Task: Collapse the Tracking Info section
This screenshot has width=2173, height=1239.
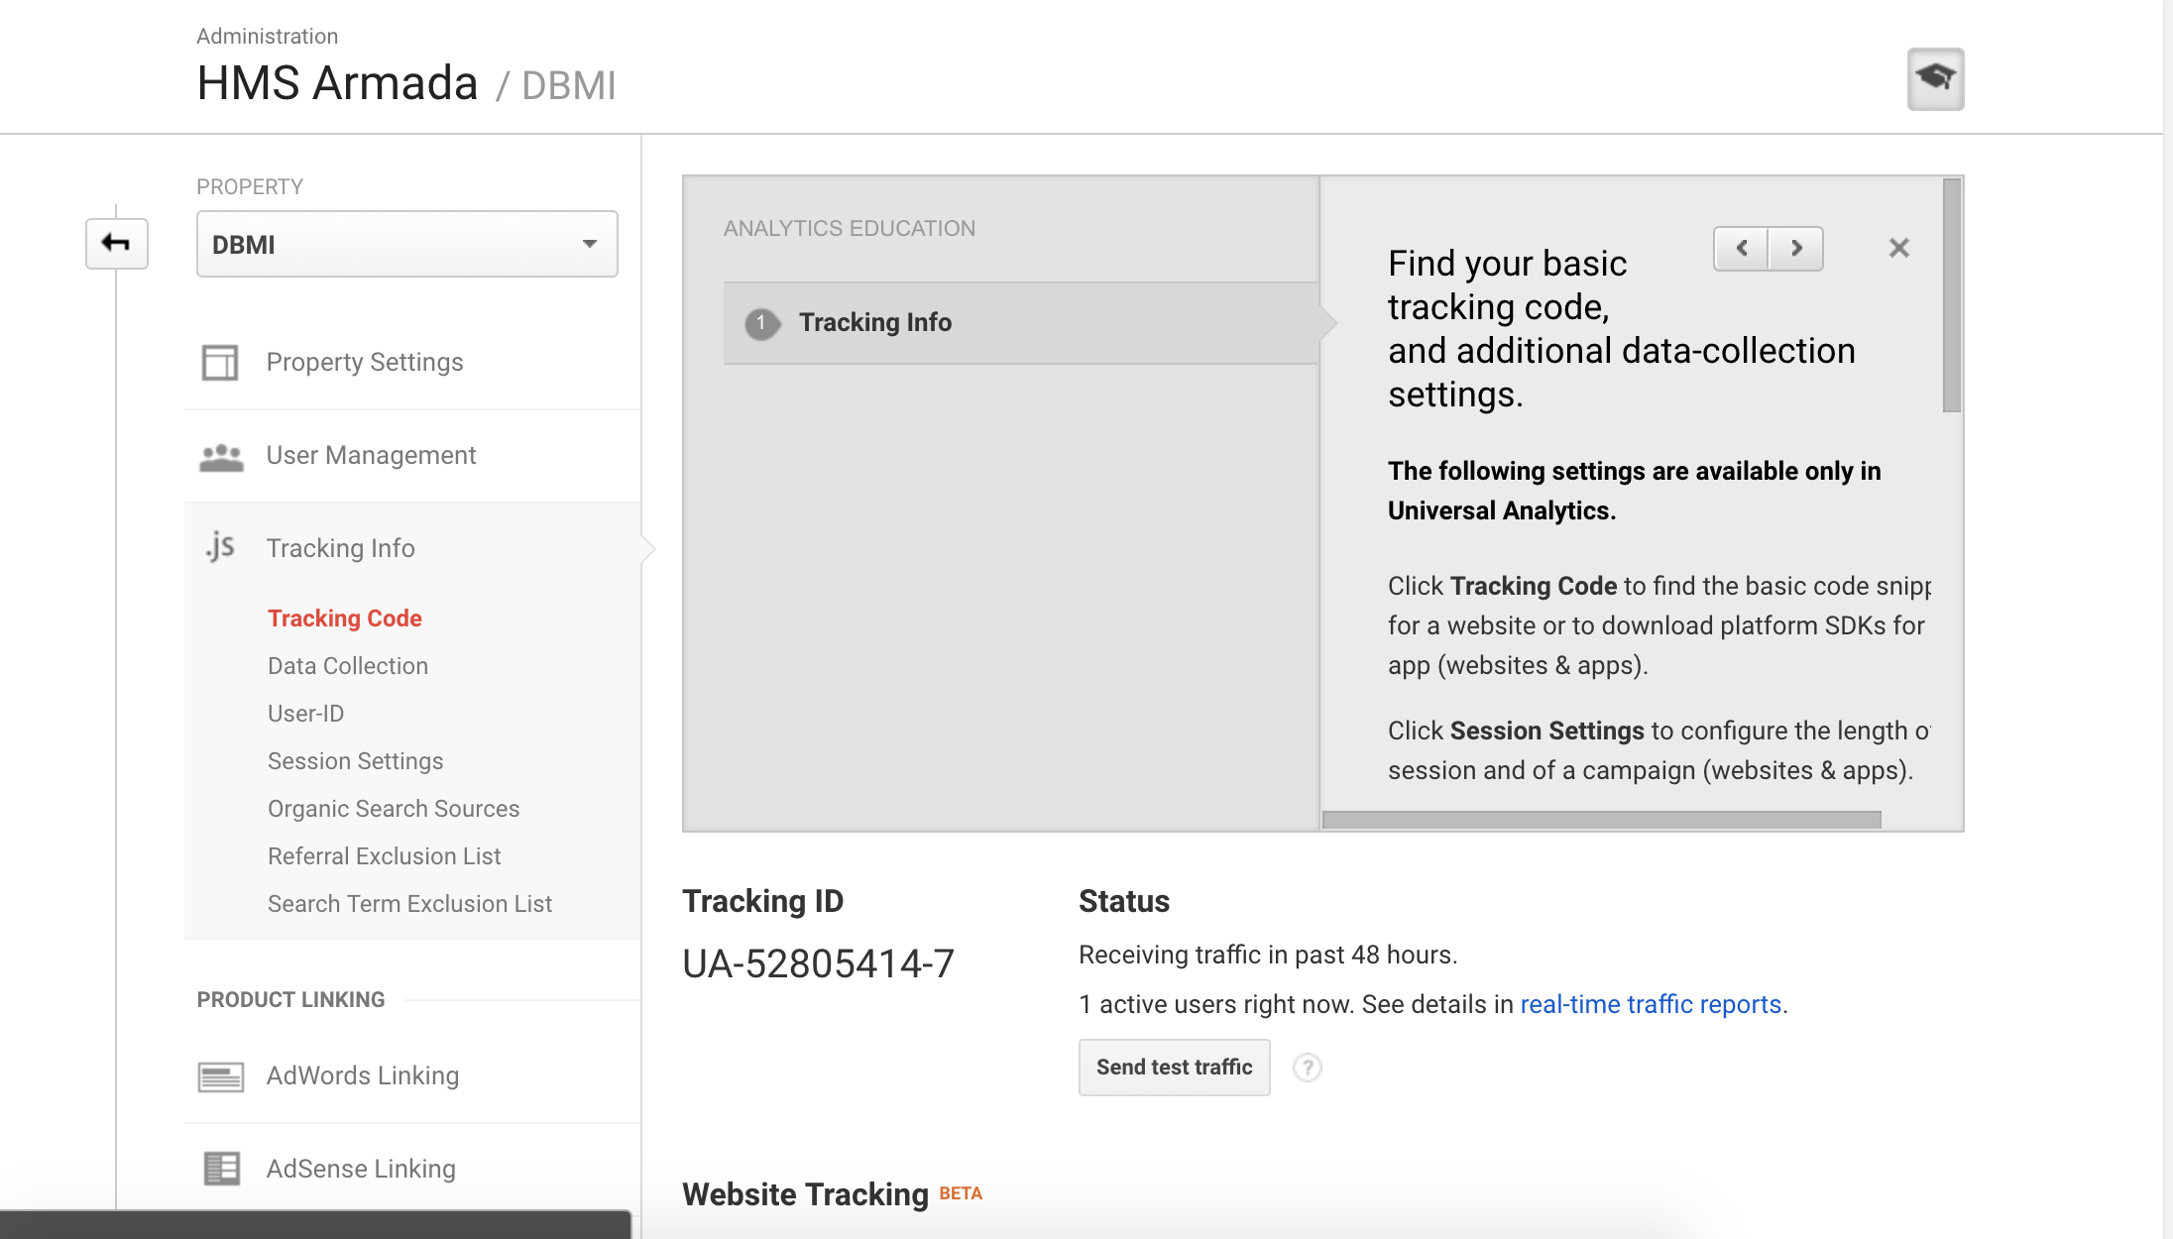Action: click(x=340, y=548)
